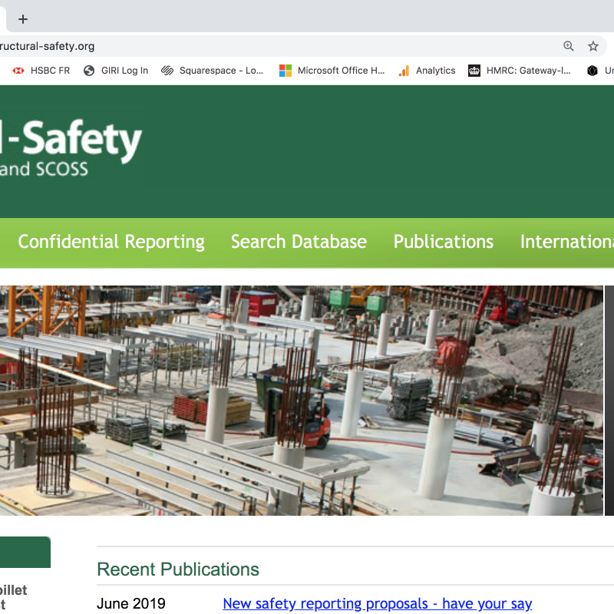Viewport: 614px width, 614px height.
Task: Go to Search Database section
Action: tap(299, 242)
